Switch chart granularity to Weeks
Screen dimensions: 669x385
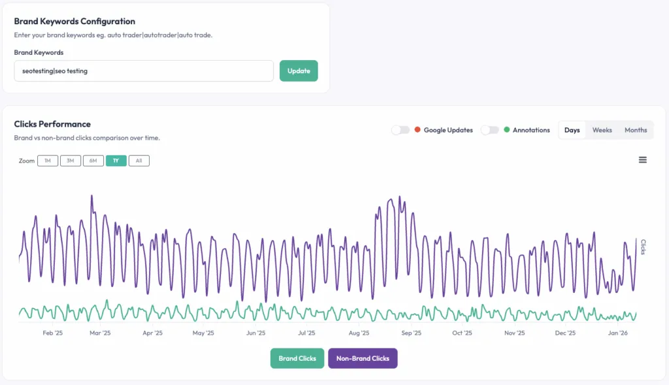pos(602,130)
